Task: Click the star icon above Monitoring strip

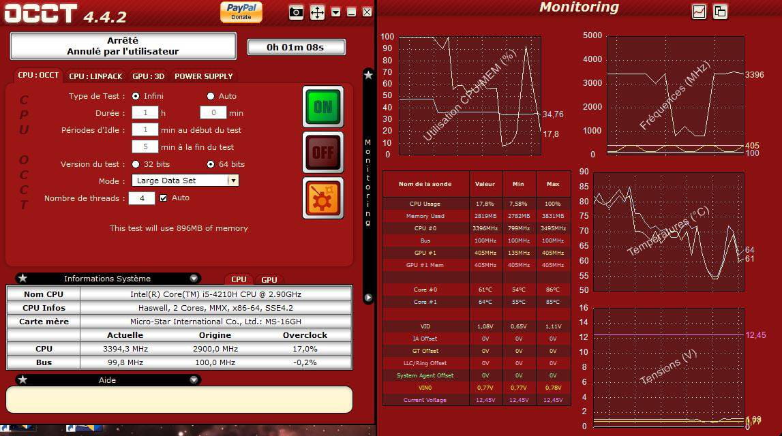Action: pyautogui.click(x=368, y=75)
